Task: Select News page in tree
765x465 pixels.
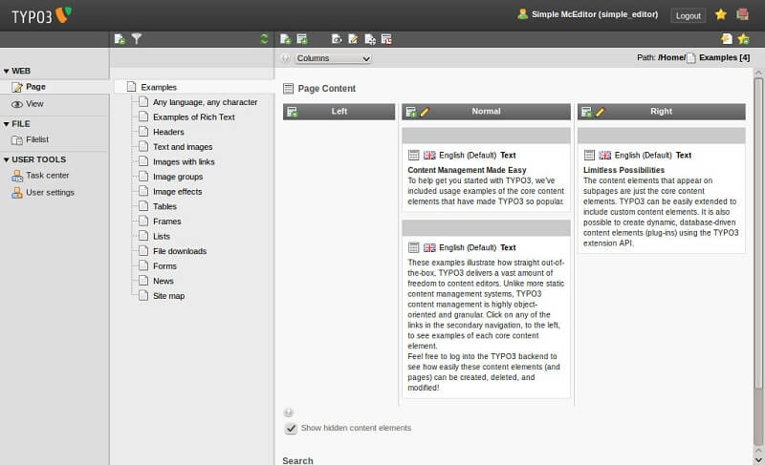Action: point(163,282)
